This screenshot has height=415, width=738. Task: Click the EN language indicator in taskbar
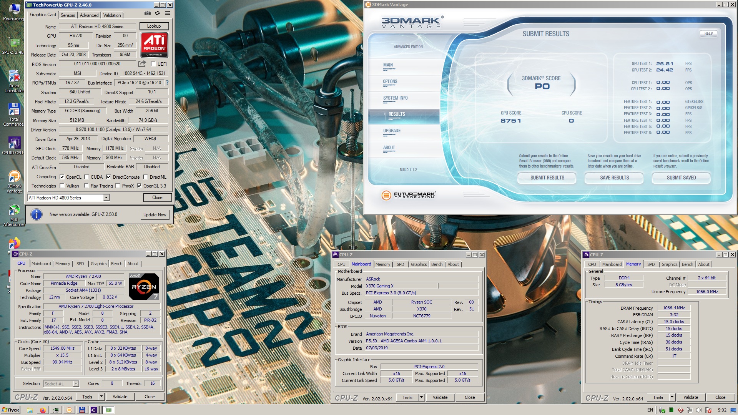tap(650, 410)
